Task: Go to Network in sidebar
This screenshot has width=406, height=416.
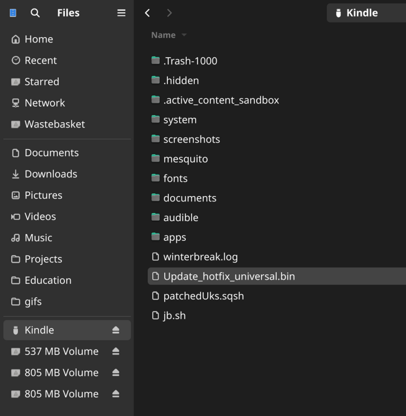Action: pos(45,103)
